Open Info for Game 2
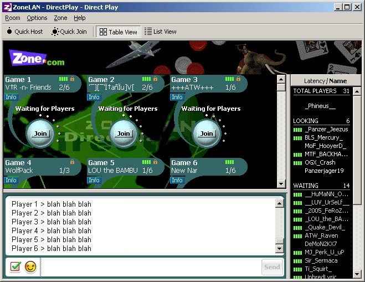 click(x=94, y=97)
